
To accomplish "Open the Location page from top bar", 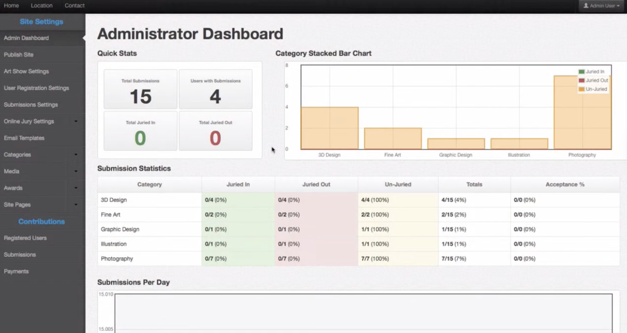I will point(41,5).
